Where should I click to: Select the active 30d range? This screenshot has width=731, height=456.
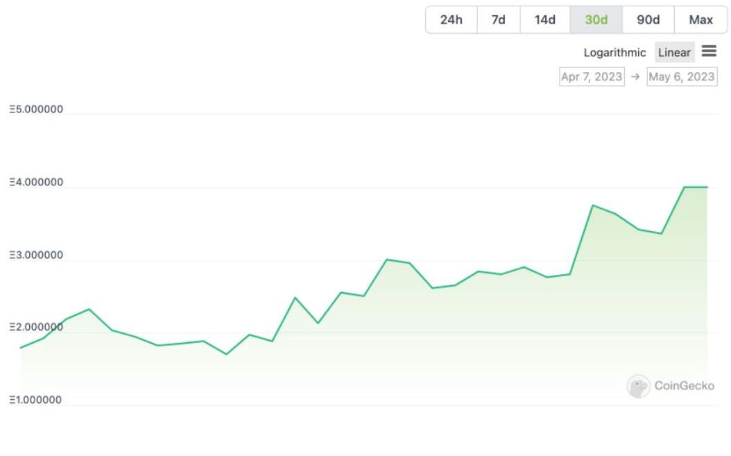click(596, 19)
